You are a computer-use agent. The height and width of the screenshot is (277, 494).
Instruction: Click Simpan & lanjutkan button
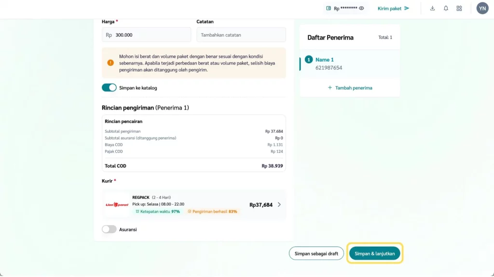pyautogui.click(x=375, y=253)
